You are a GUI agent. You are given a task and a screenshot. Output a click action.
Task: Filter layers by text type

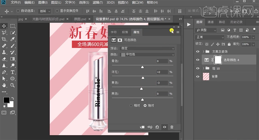click(235, 30)
